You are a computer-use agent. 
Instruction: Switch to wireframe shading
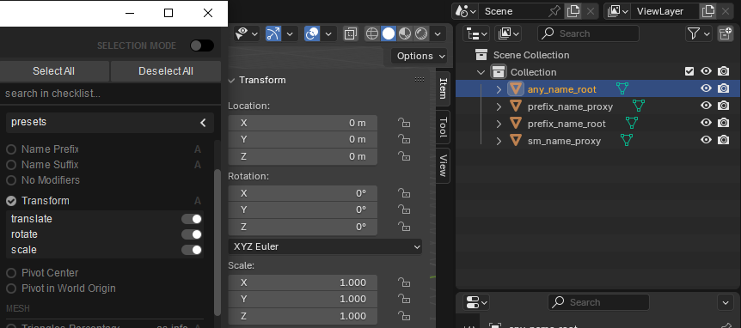[372, 33]
